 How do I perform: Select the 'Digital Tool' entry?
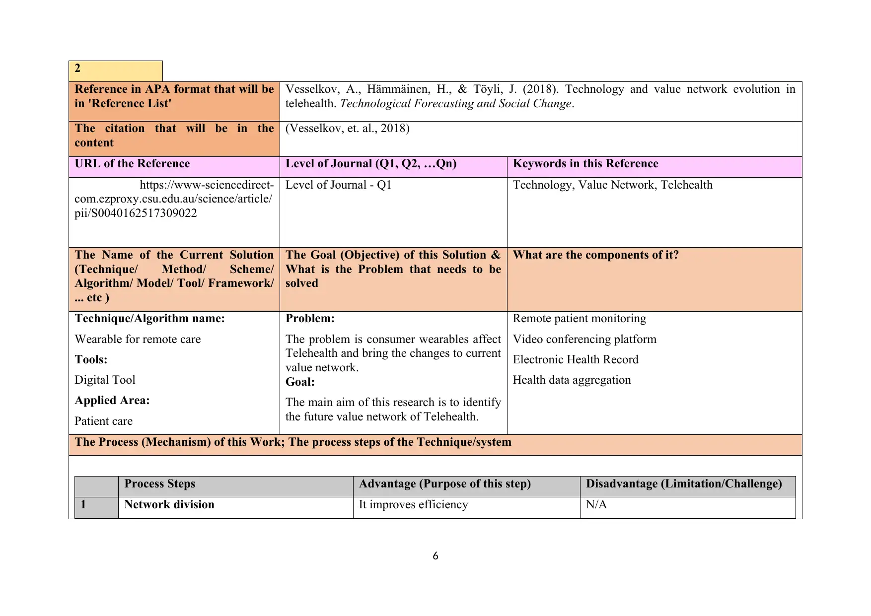click(105, 380)
